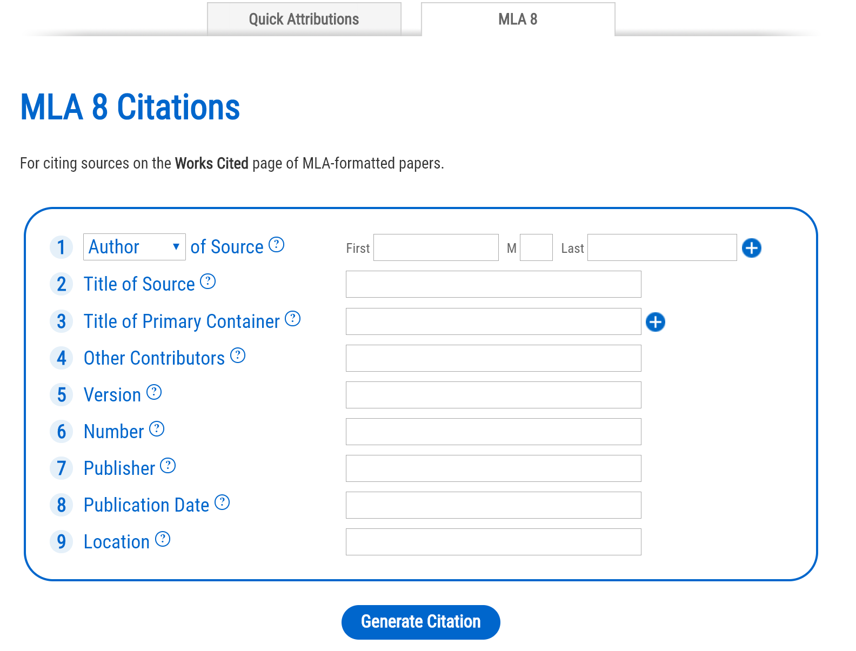Open help for Title of Source
Image resolution: width=856 pixels, height=651 pixels.
pyautogui.click(x=209, y=281)
